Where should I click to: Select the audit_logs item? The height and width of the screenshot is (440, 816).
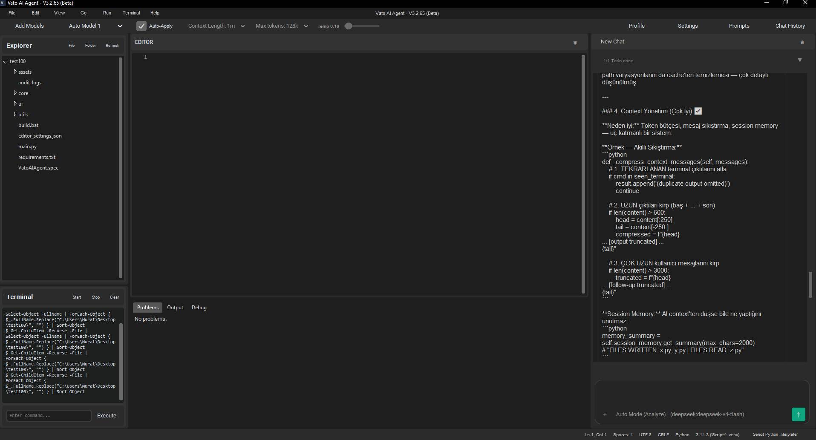tap(30, 83)
